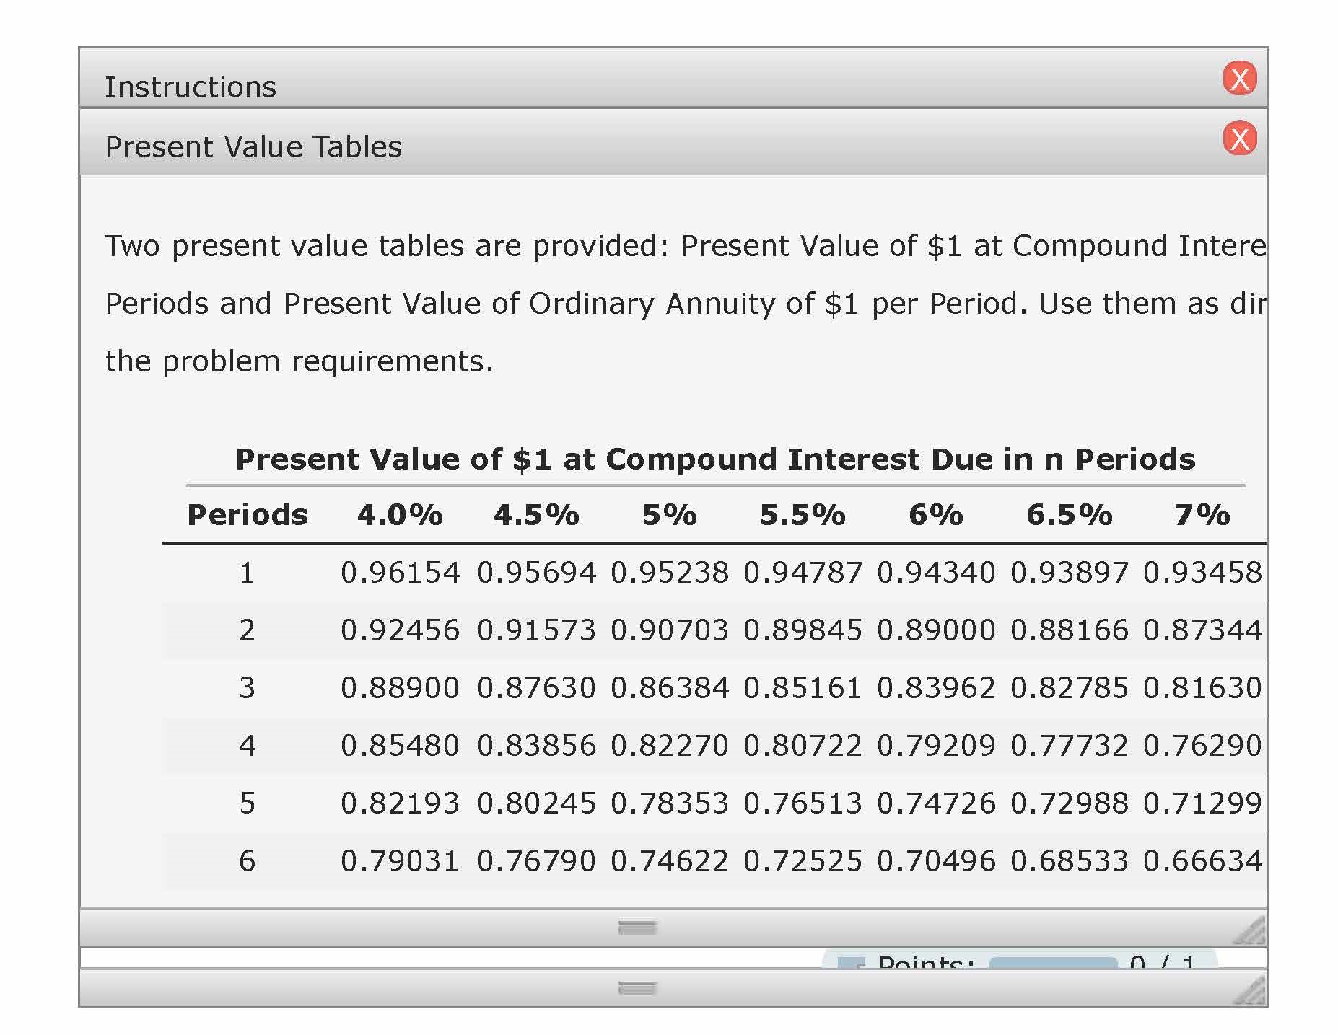Viewport: 1338px width, 1035px height.
Task: Click the 7% column header
Action: [x=1202, y=515]
